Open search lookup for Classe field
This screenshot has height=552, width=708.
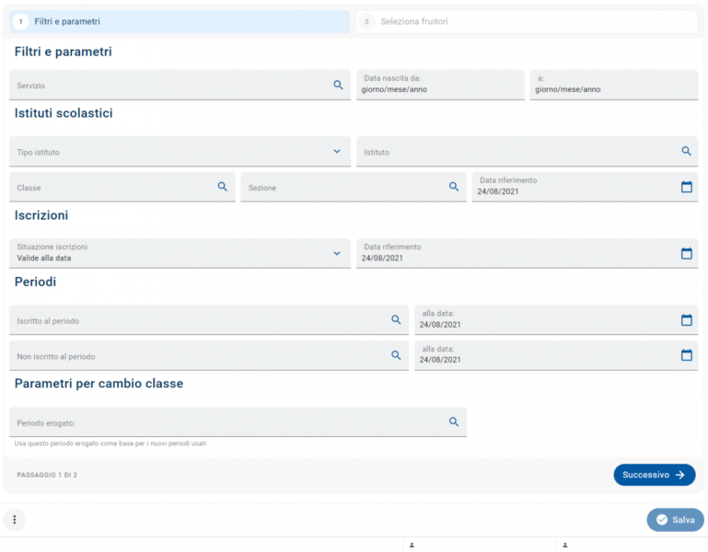click(222, 187)
